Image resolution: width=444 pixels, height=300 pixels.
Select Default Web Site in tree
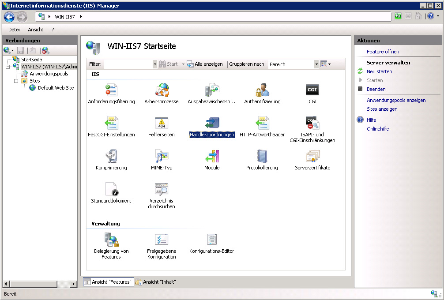point(56,88)
